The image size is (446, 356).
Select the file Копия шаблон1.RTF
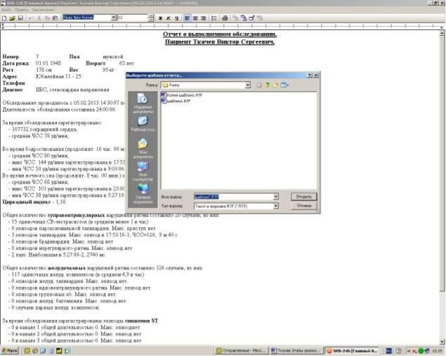coord(181,95)
